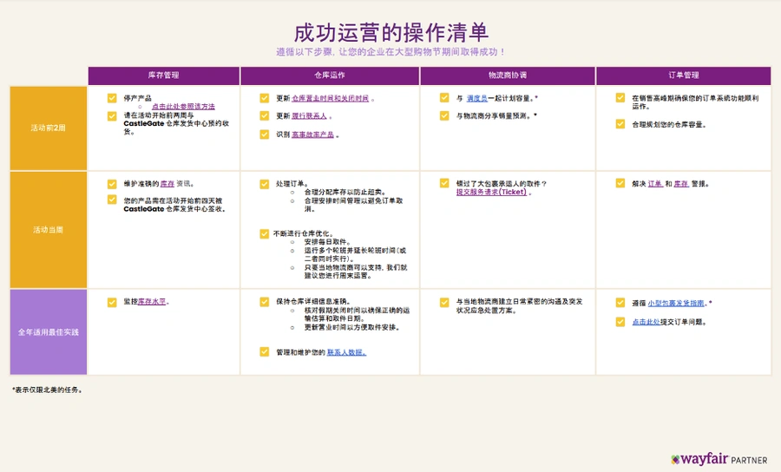Viewport: 781px width, 472px height.
Task: Toggle checkbox beside 与物流商分享销量预测
Action: point(444,115)
